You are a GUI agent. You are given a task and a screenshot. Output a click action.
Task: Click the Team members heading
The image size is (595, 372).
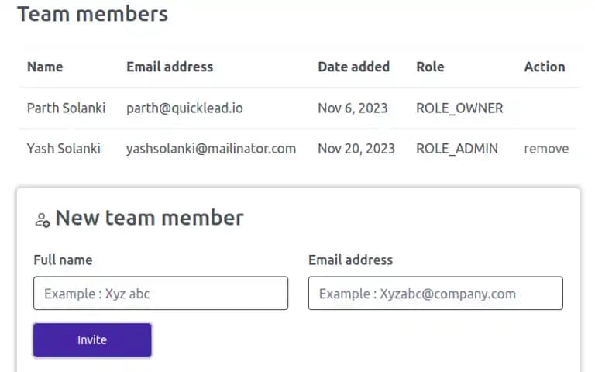(x=93, y=14)
